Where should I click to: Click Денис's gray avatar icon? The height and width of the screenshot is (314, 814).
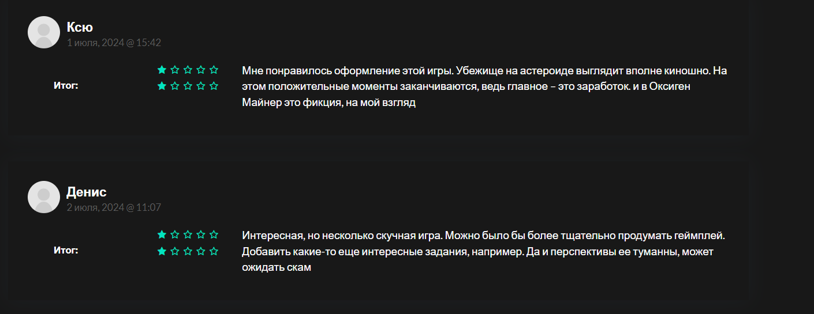coord(44,197)
